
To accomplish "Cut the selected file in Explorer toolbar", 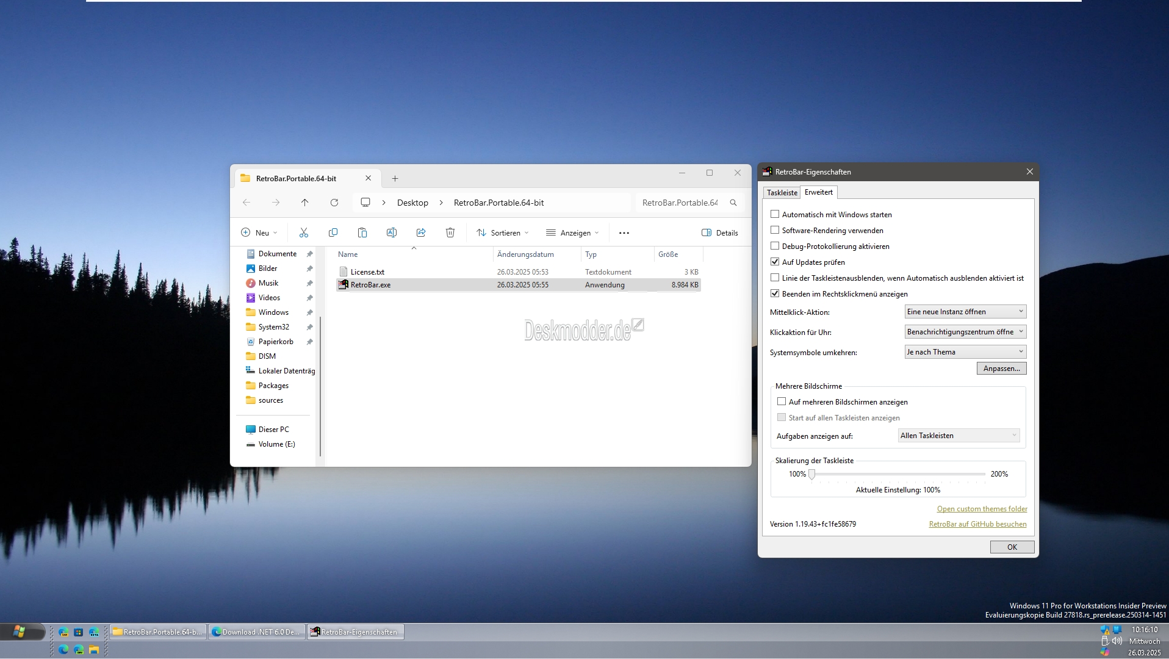I will 304,232.
